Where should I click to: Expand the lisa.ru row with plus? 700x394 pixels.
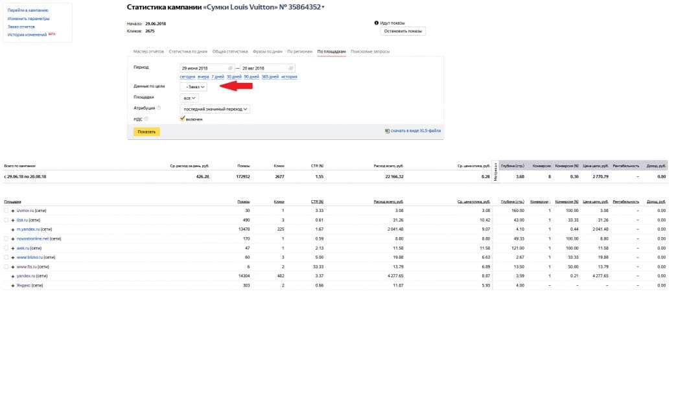point(12,220)
